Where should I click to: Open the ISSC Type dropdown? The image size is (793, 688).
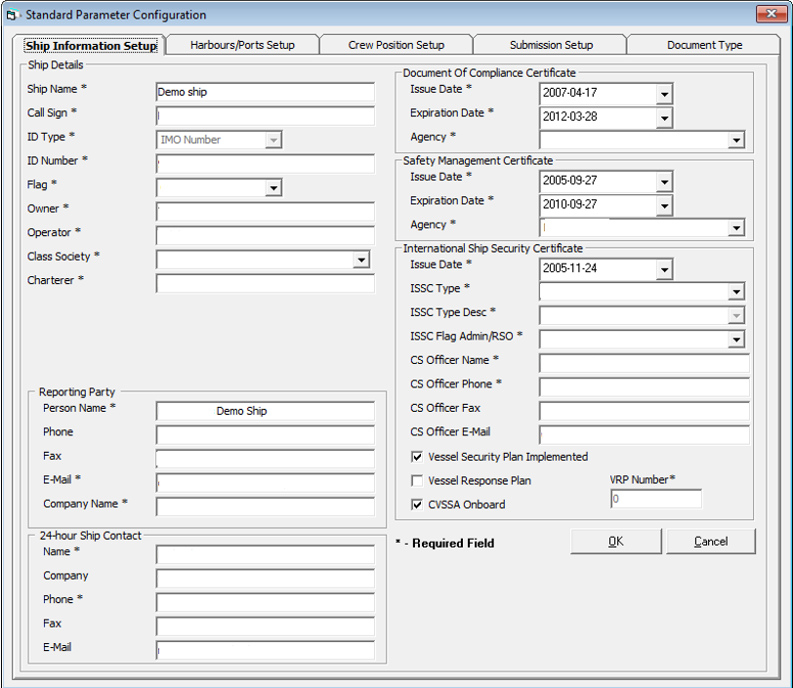[x=738, y=291]
